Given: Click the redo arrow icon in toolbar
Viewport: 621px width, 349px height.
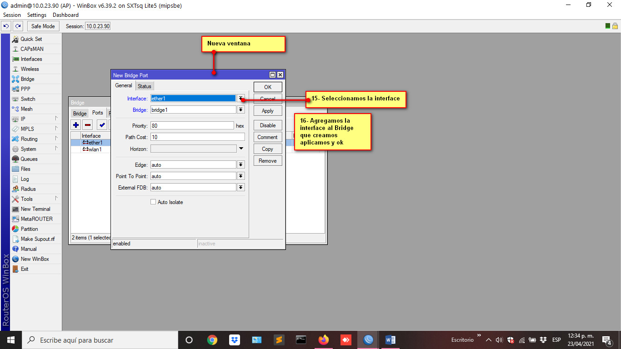Looking at the screenshot, I should [18, 26].
